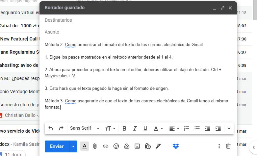Open the Christian Ballo attachment chip
The width and height of the screenshot is (257, 156).
pos(20,116)
